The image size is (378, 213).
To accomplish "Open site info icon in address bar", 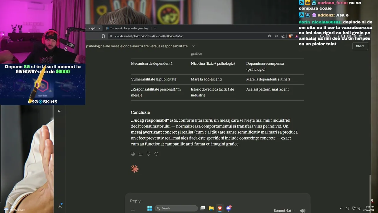I will [x=111, y=36].
